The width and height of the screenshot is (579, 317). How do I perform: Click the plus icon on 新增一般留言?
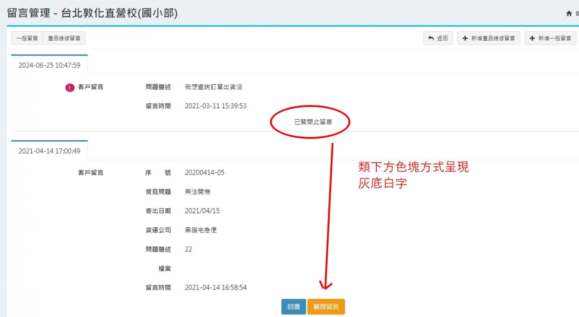point(532,38)
